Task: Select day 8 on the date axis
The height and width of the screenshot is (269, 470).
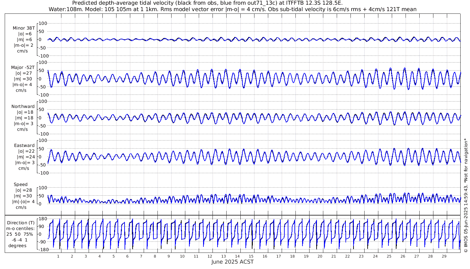Action: pyautogui.click(x=155, y=256)
